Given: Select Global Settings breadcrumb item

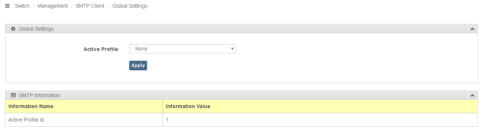Looking at the screenshot, I should pos(130,6).
